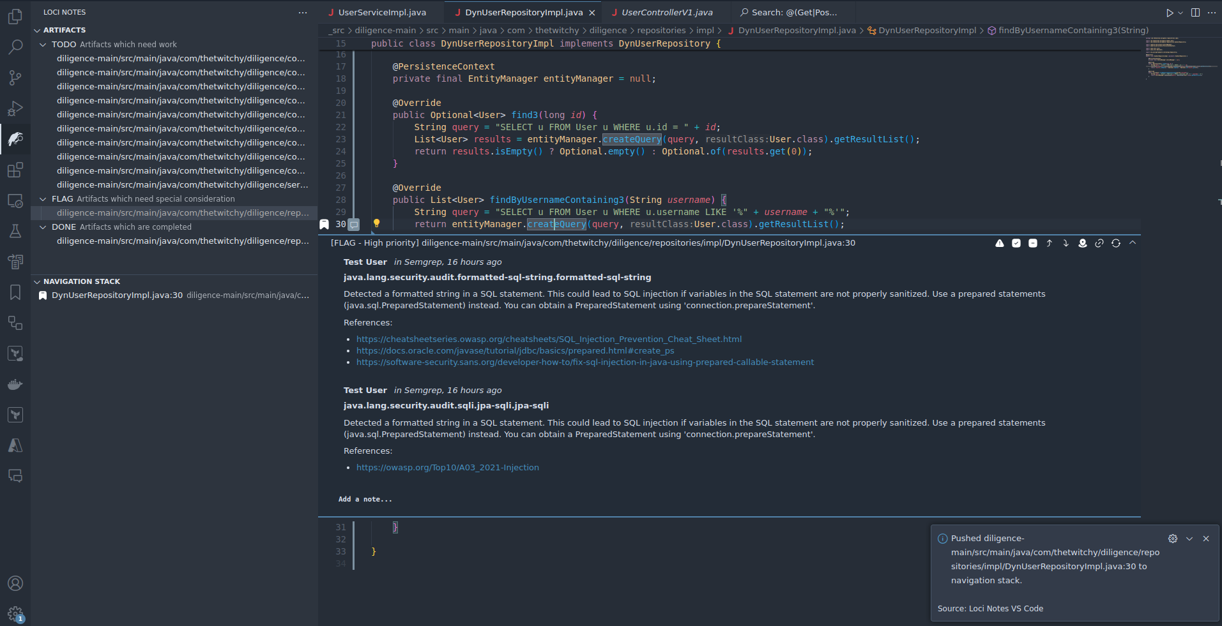
Task: Mark note as flag with warning triangle icon
Action: [x=1000, y=243]
